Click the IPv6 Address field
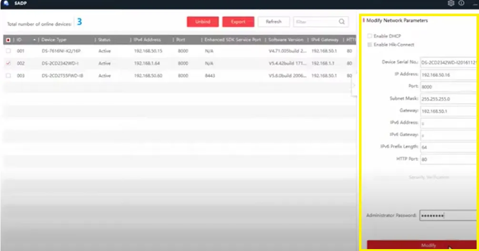Screen dimensions: 479x251 point(449,123)
